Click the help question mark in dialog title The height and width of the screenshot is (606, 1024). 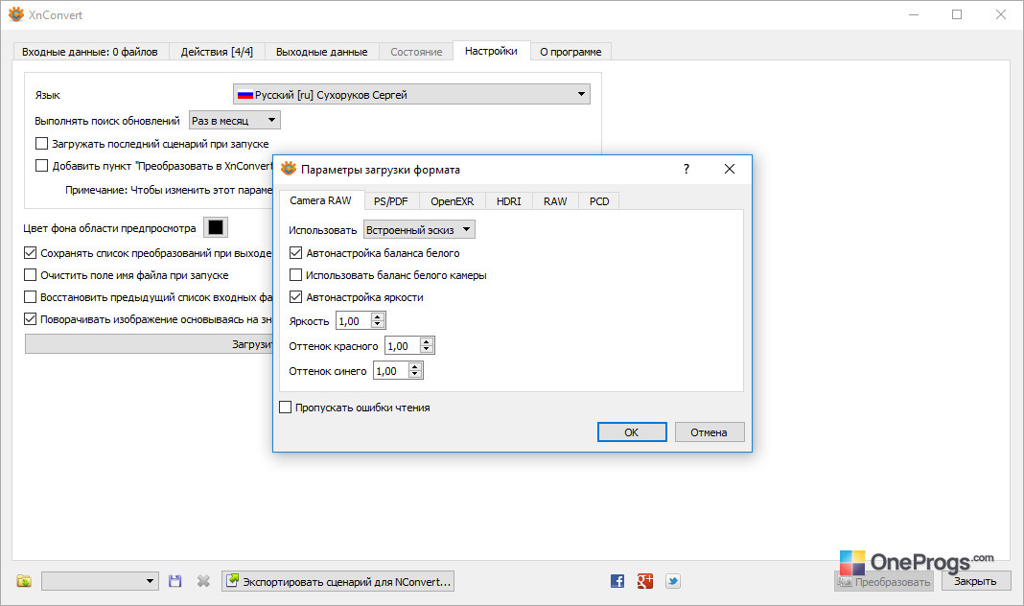point(687,169)
